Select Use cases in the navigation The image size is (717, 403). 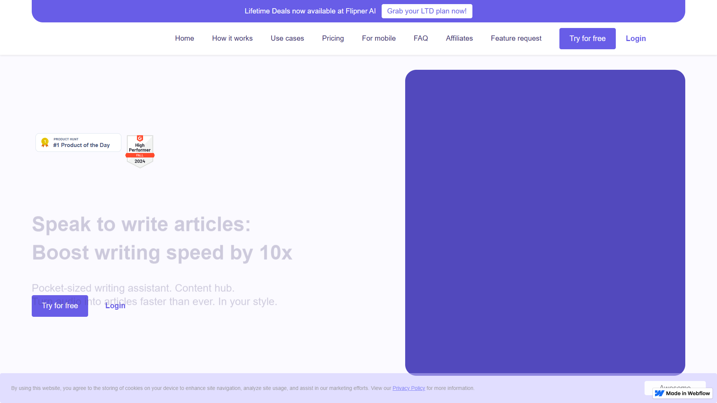click(287, 38)
